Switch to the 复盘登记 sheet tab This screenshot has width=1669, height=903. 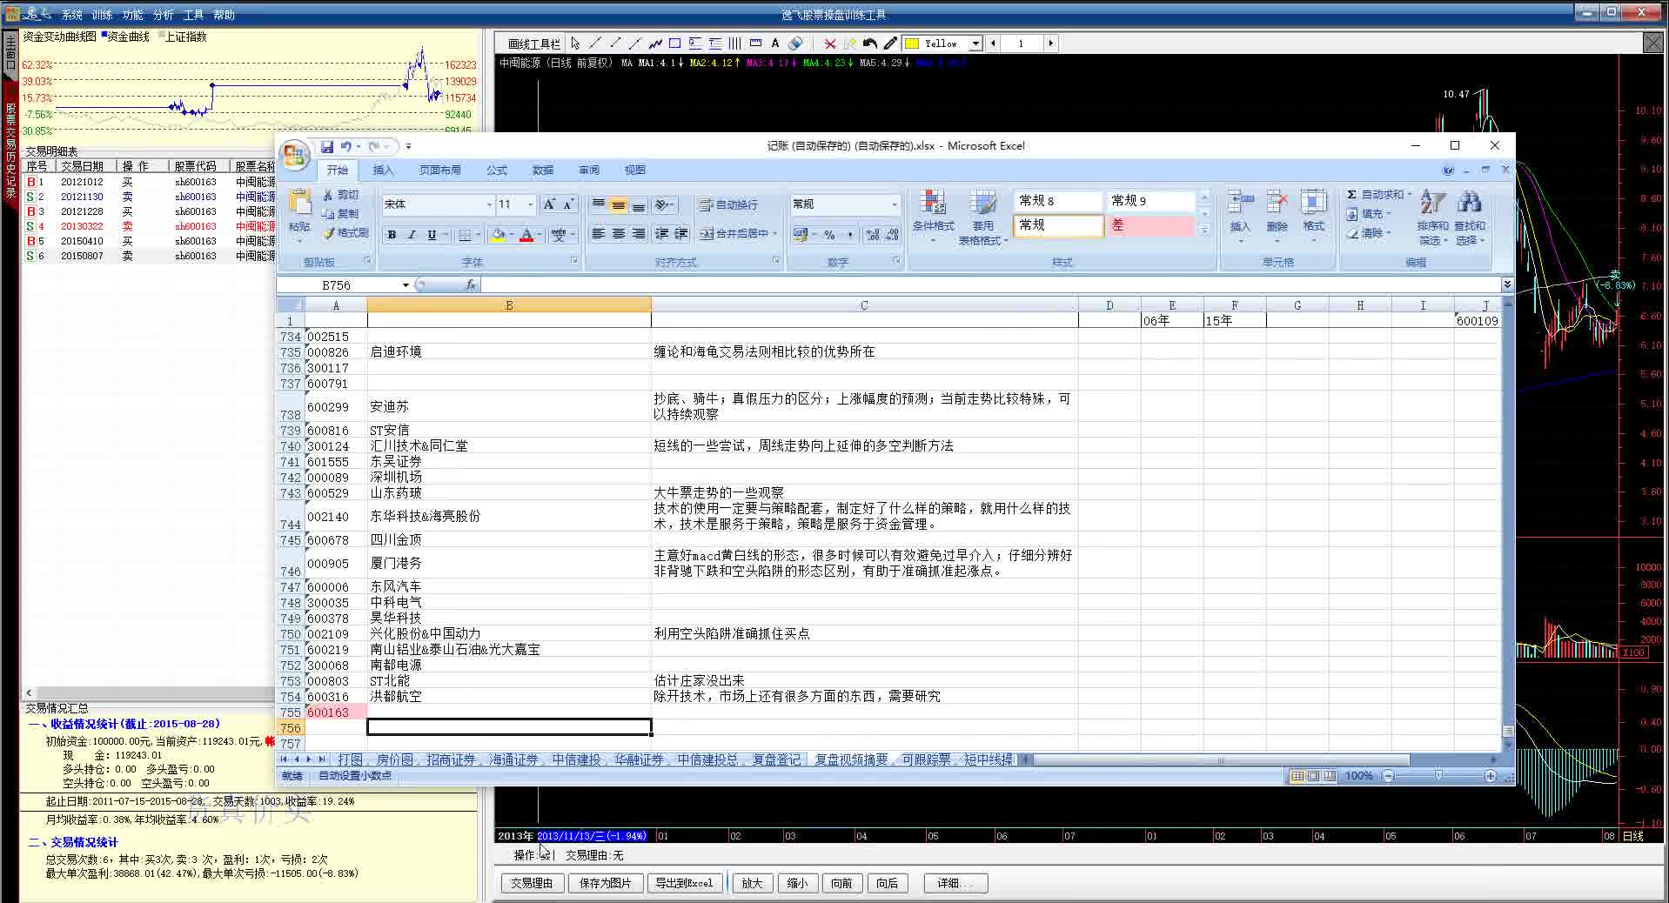pyautogui.click(x=776, y=759)
